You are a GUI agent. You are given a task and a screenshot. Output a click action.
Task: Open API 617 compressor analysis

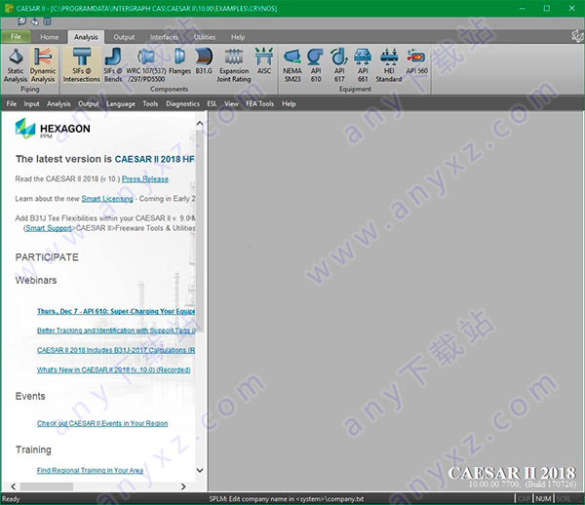tap(339, 65)
